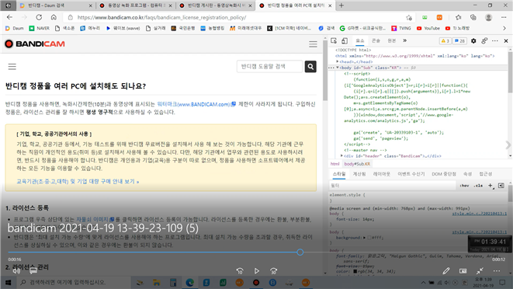The width and height of the screenshot is (513, 289).
Task: Open the 워터마크(www.BANDICAM.com) link
Action: [x=196, y=104]
